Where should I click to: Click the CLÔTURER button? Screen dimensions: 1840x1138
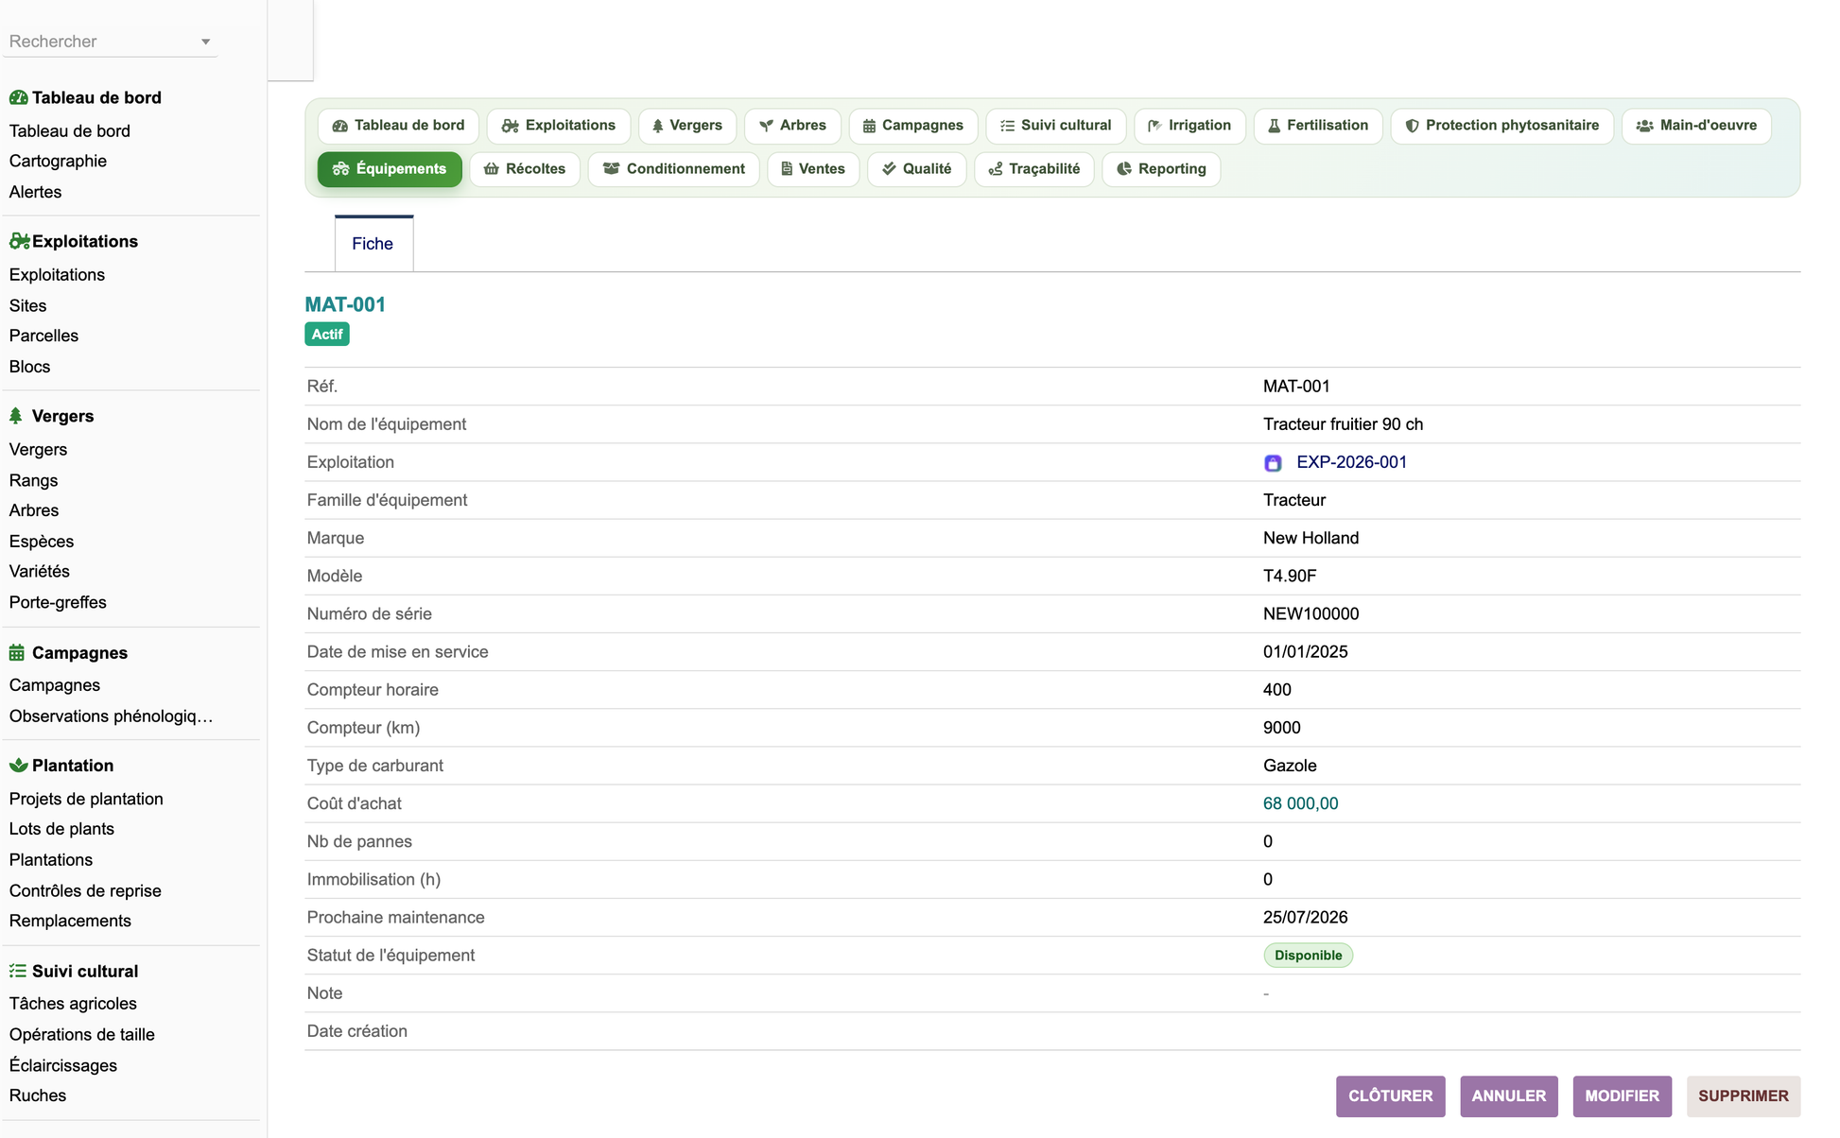click(x=1390, y=1096)
